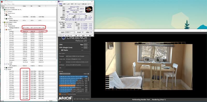Click the Run button for CPU test

(x=86, y=45)
